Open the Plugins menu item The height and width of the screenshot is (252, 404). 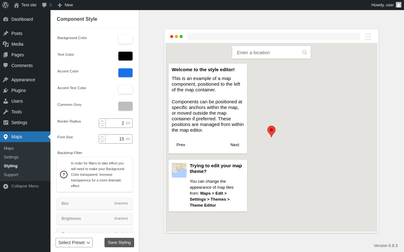[x=19, y=90]
